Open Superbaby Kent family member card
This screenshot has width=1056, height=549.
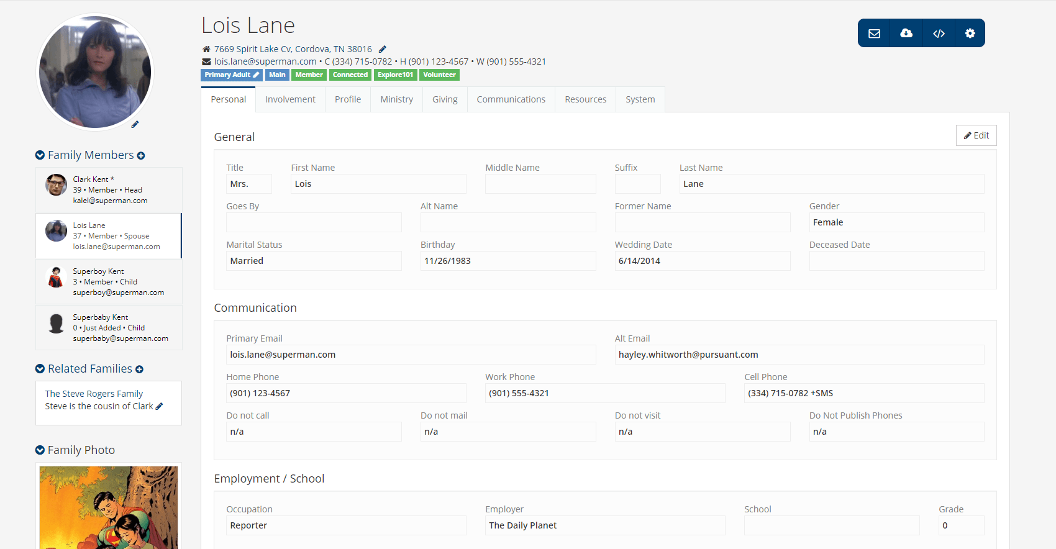pyautogui.click(x=109, y=328)
